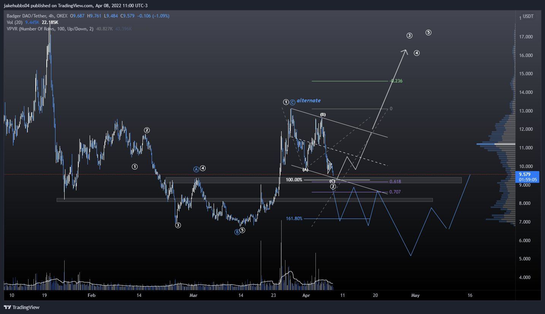This screenshot has width=545, height=314.
Task: Click the TradingView logo at bottom left
Action: (22, 307)
